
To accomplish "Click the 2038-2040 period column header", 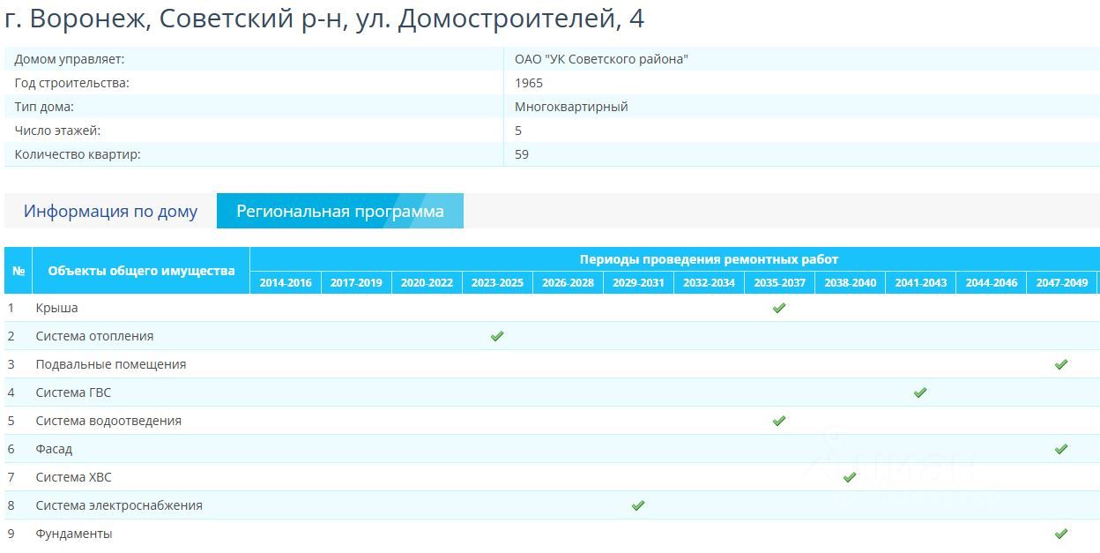I will (850, 283).
